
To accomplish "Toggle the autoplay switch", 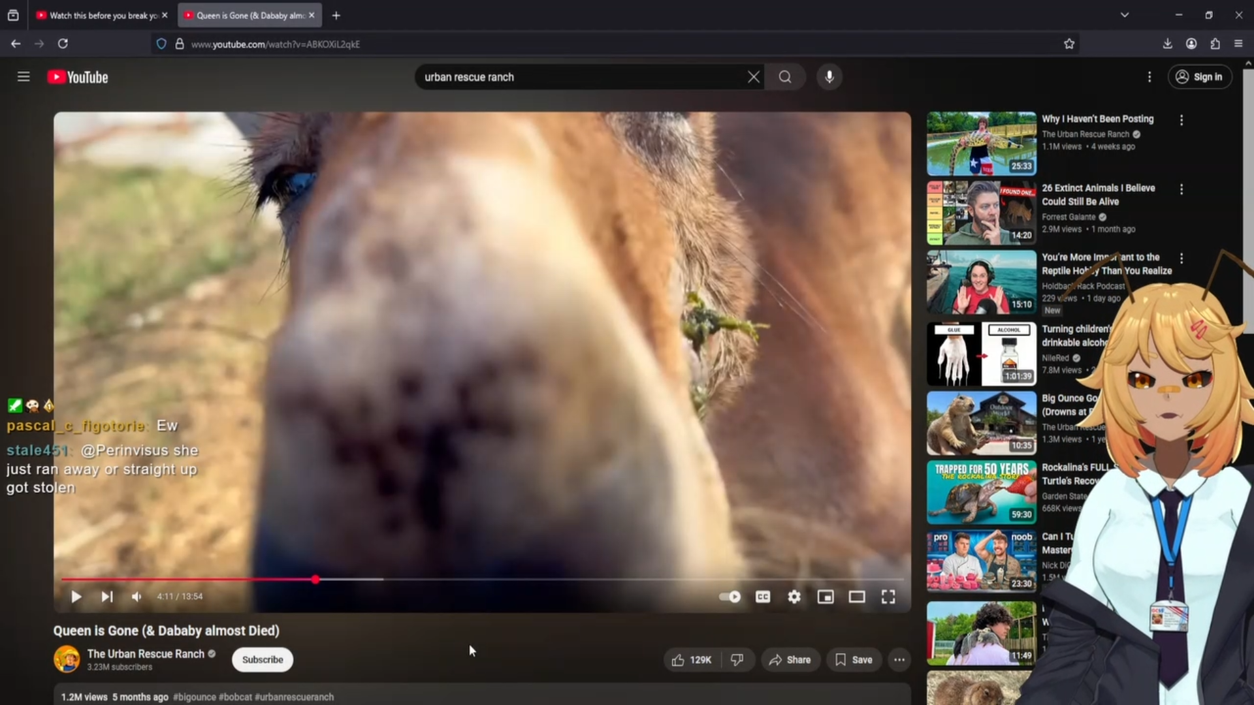I will [730, 597].
